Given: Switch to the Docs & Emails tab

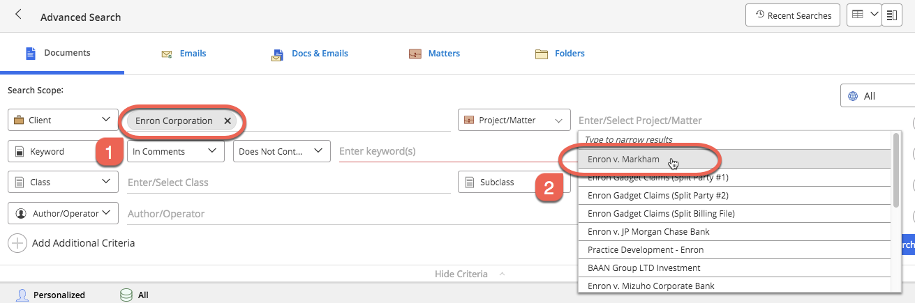Looking at the screenshot, I should tap(311, 54).
